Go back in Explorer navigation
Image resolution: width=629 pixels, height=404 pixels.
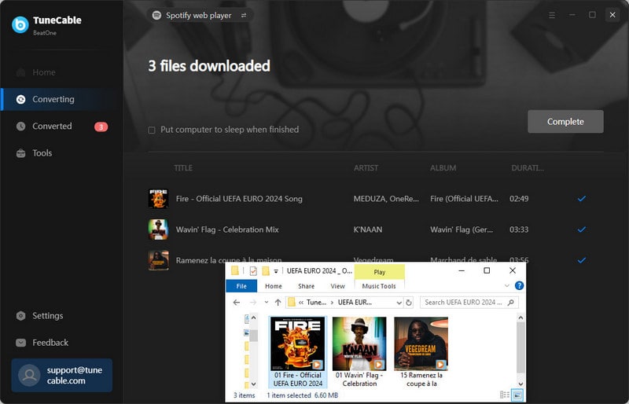[x=237, y=303]
